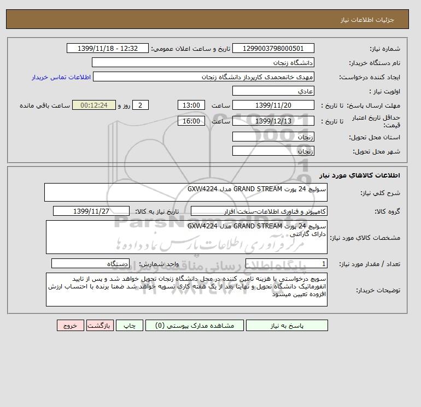Open اطلاعات تماس خریدار link

pyautogui.click(x=61, y=77)
